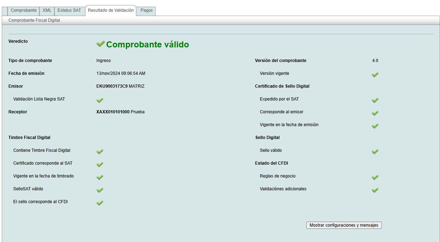Image resolution: width=440 pixels, height=242 pixels.
Task: Select the Resultado de Validación tab
Action: click(x=111, y=11)
